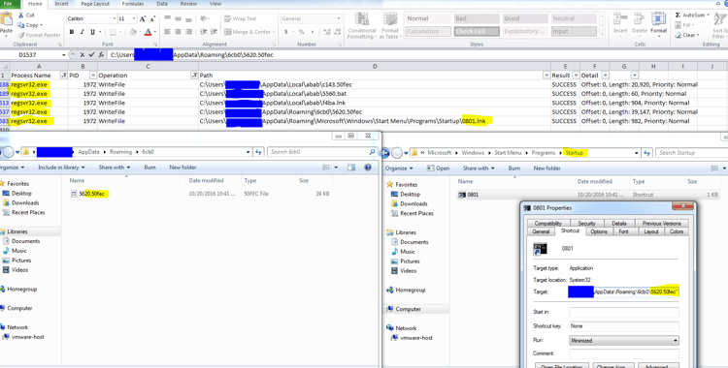Open the font size dropdown
728x368 pixels.
[134, 19]
